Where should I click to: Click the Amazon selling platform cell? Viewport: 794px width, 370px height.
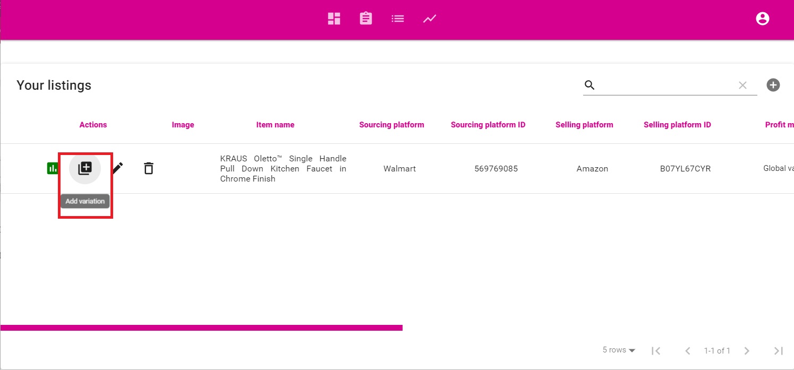592,169
